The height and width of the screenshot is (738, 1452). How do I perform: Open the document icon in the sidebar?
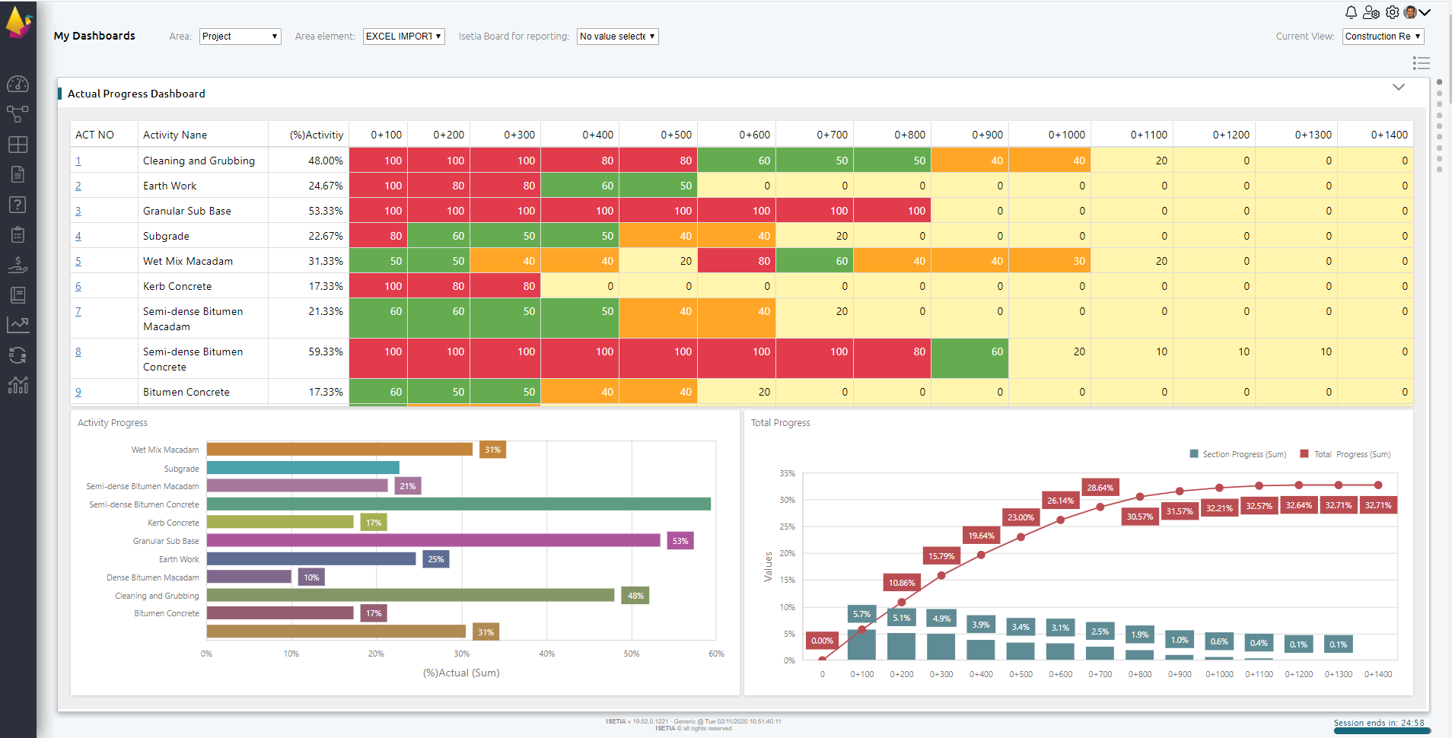pyautogui.click(x=18, y=174)
